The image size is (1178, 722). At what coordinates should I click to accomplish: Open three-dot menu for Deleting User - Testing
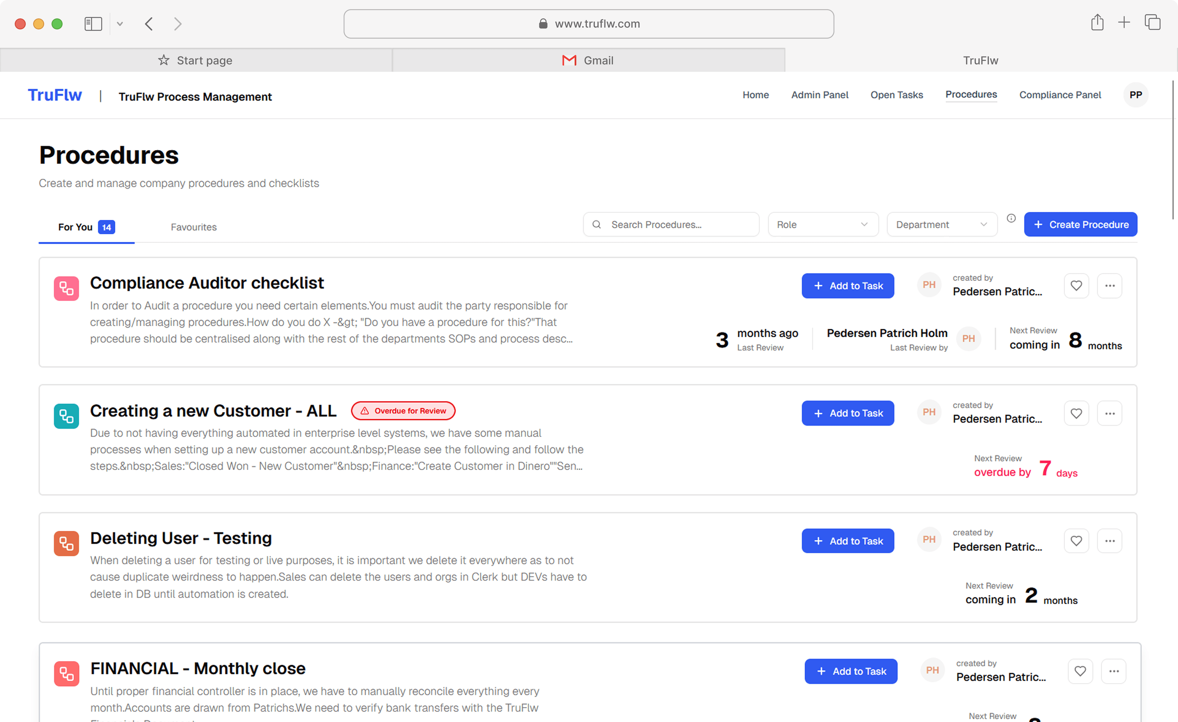point(1109,541)
